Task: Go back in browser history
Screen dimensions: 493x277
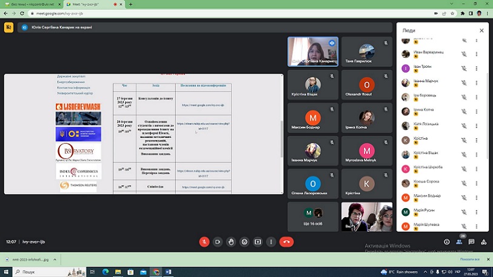Action: pyautogui.click(x=5, y=13)
